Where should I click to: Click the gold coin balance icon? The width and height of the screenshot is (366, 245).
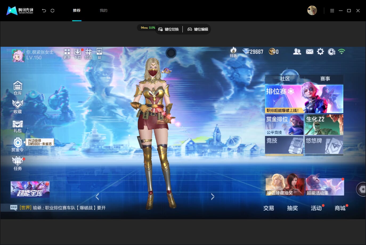coord(272,52)
